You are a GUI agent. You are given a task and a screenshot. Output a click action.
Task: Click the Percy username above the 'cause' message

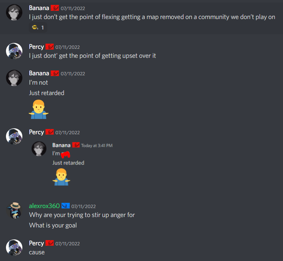click(37, 243)
